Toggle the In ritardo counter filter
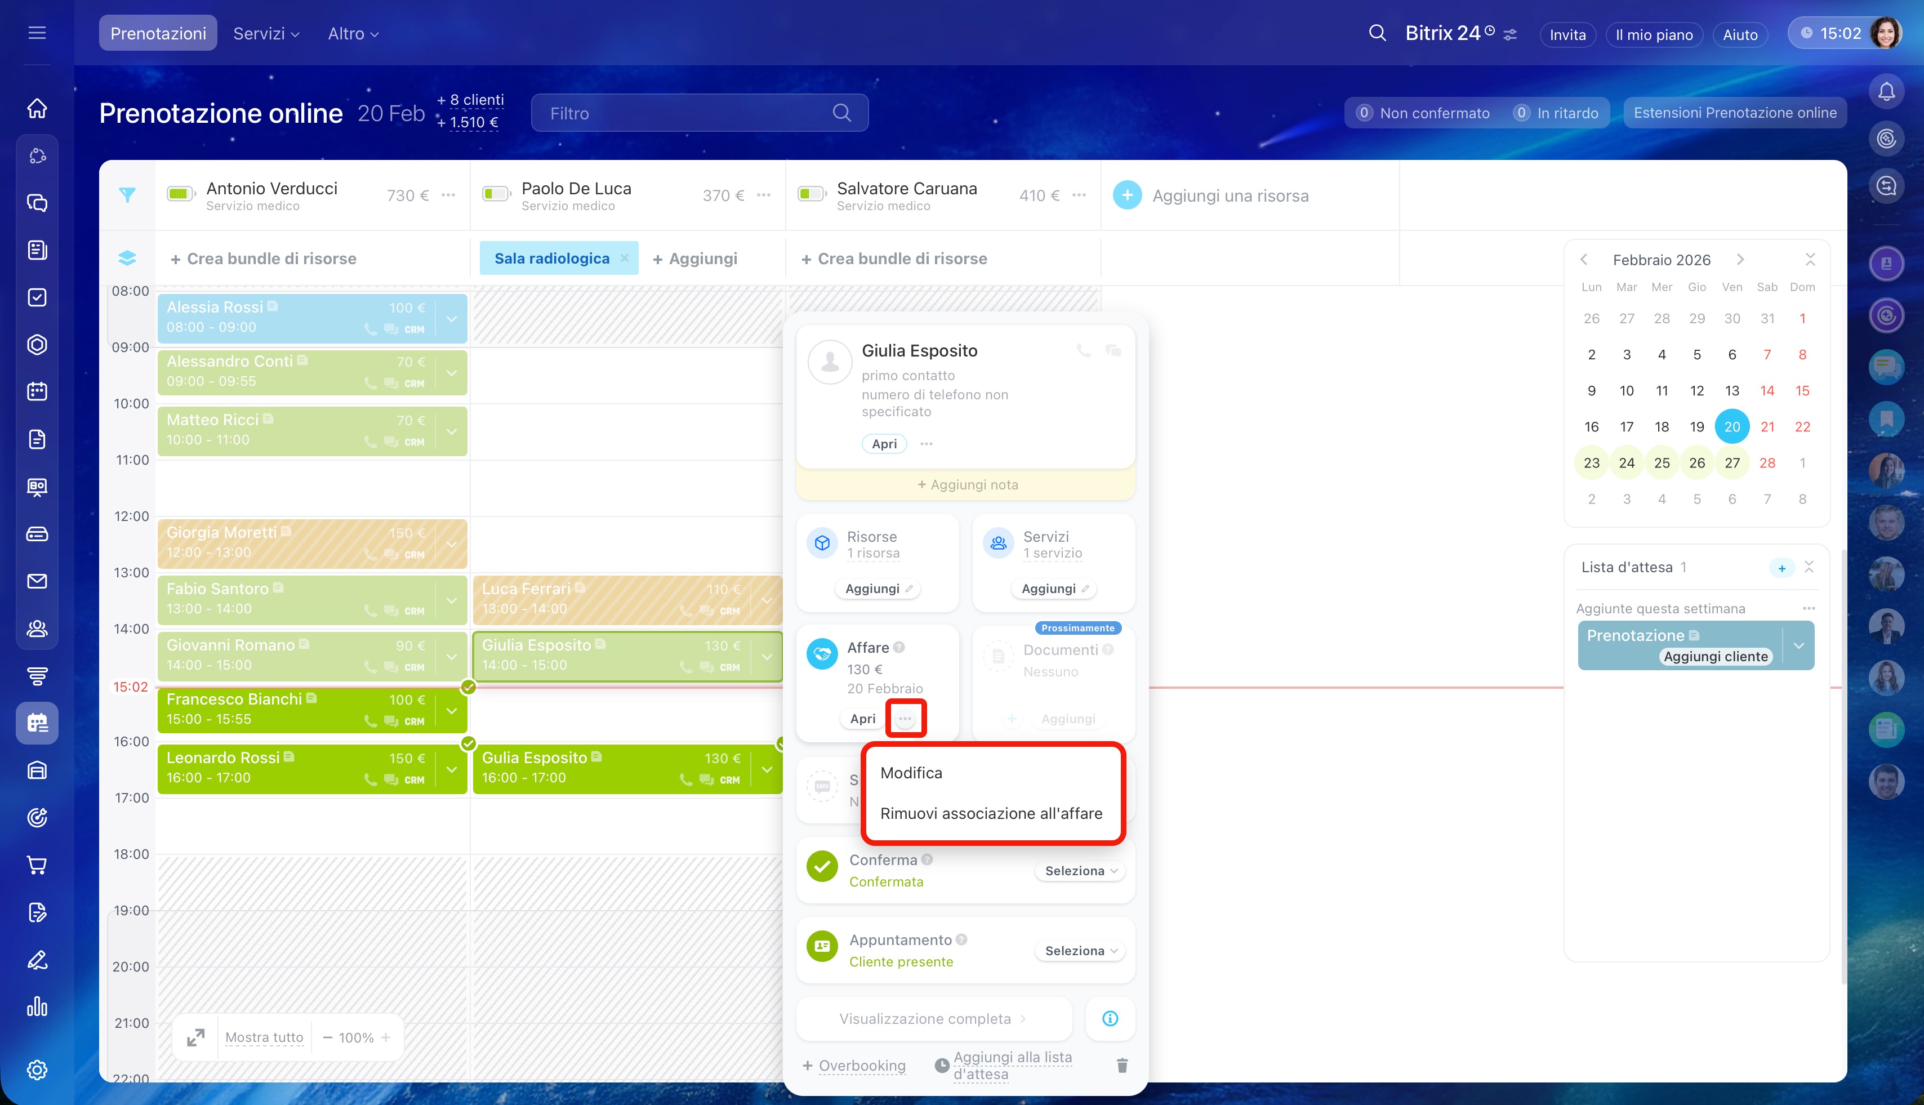The image size is (1924, 1105). [x=1556, y=113]
